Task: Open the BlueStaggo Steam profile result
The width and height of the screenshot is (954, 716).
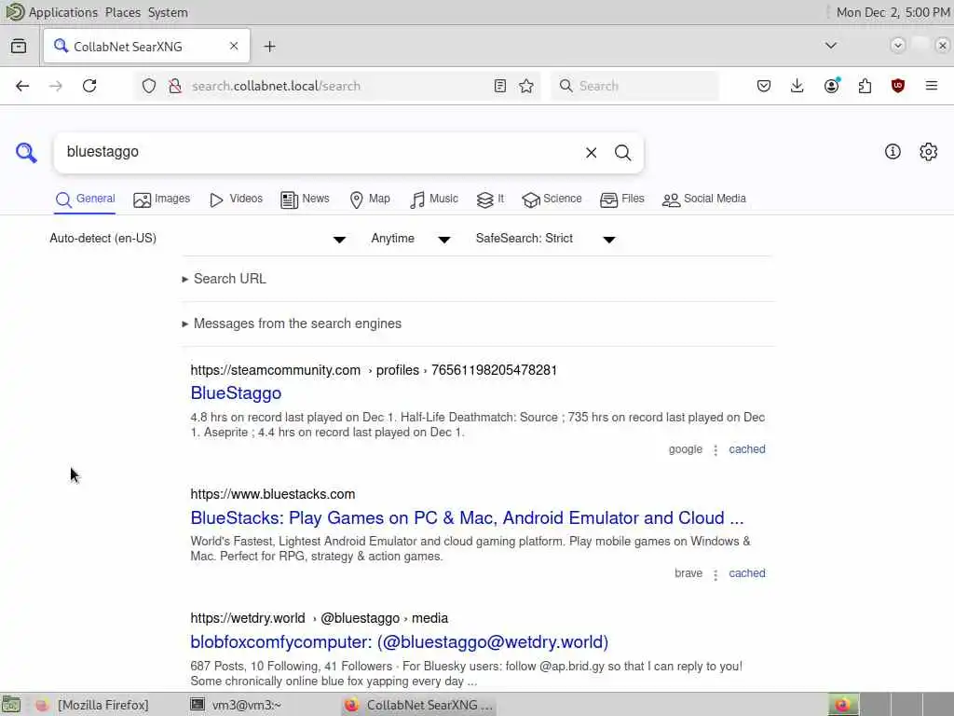Action: [236, 393]
